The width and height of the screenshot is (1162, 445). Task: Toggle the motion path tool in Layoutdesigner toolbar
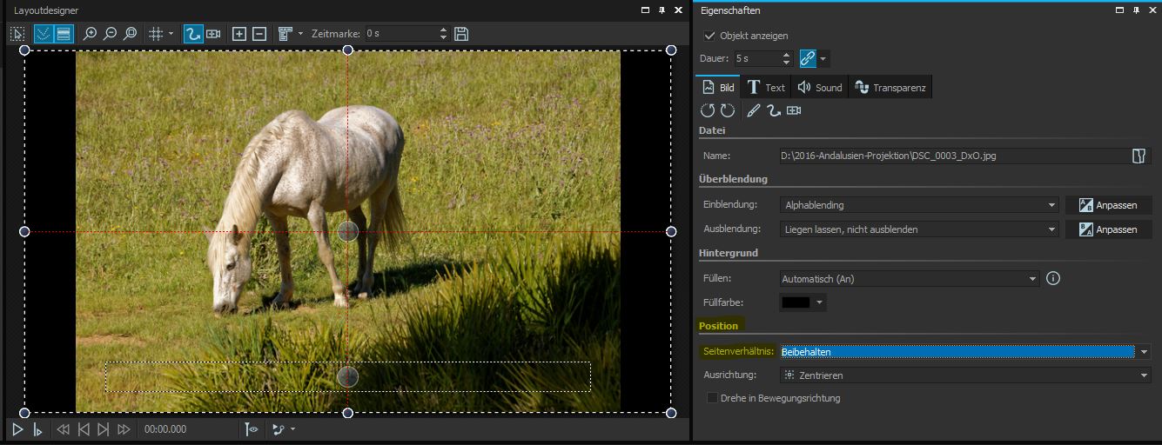[193, 34]
